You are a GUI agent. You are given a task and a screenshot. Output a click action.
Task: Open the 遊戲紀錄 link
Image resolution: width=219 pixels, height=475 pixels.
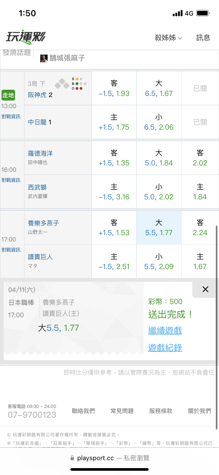[165, 348]
